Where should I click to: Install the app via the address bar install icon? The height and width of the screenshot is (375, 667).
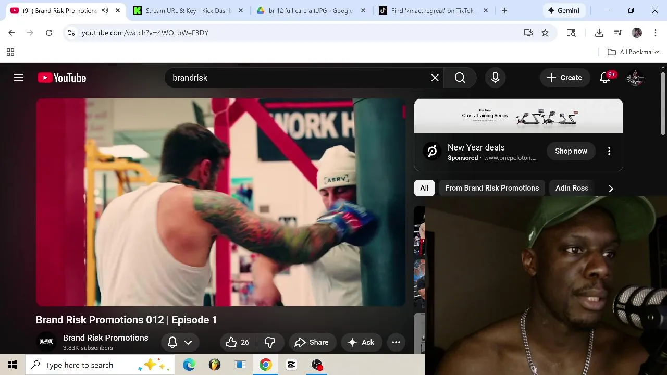(x=528, y=33)
